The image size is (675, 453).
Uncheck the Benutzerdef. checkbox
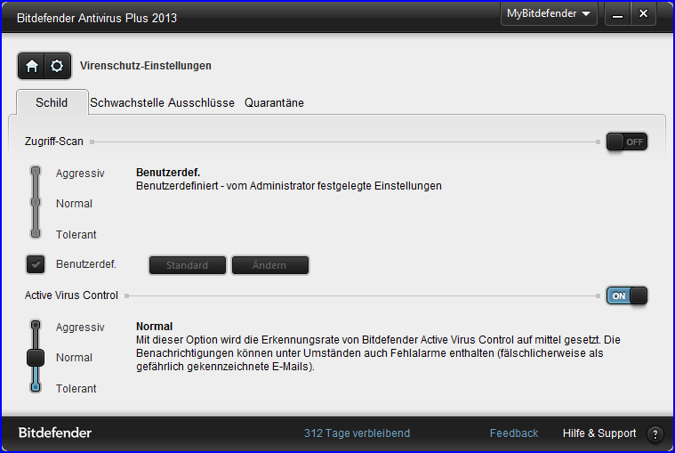(x=36, y=264)
